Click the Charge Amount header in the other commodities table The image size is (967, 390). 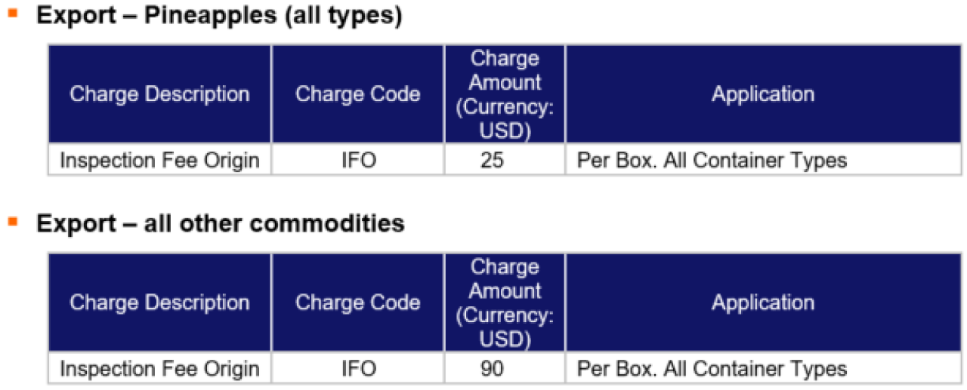[505, 302]
